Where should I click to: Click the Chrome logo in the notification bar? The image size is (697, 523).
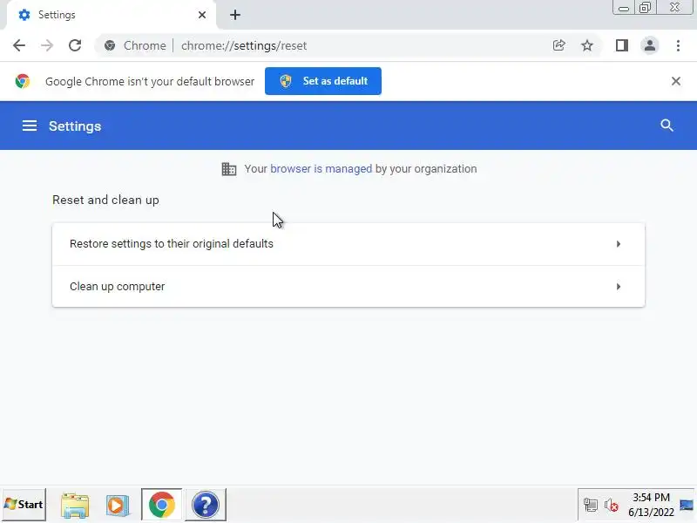point(23,81)
